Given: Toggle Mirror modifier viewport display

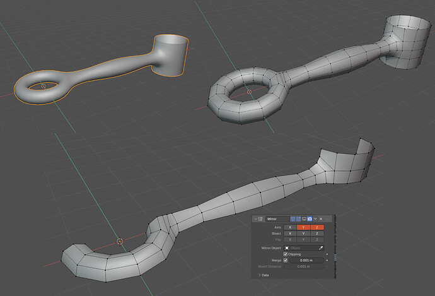Looking at the screenshot, I should (304, 219).
